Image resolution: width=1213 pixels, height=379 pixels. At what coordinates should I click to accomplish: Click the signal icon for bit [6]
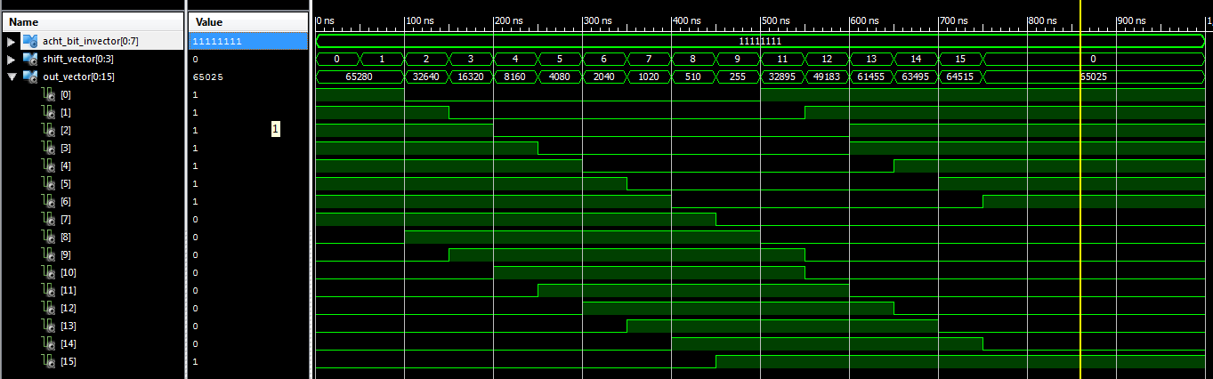point(49,201)
